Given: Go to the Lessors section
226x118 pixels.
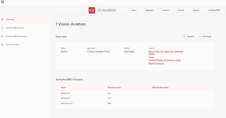Looking at the screenshot, I should 166,10.
